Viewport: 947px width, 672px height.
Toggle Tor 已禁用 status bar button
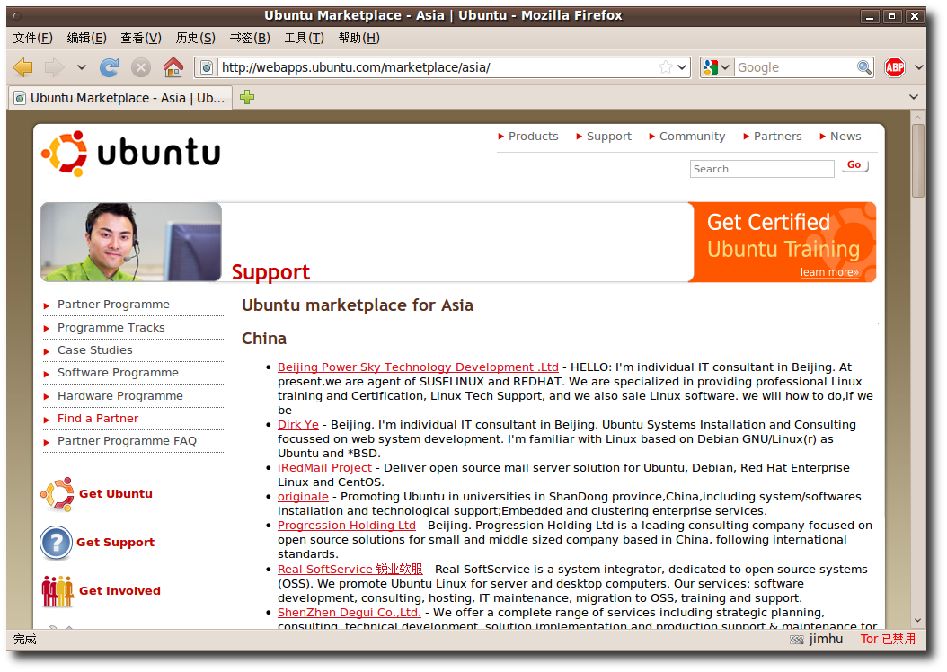point(888,639)
